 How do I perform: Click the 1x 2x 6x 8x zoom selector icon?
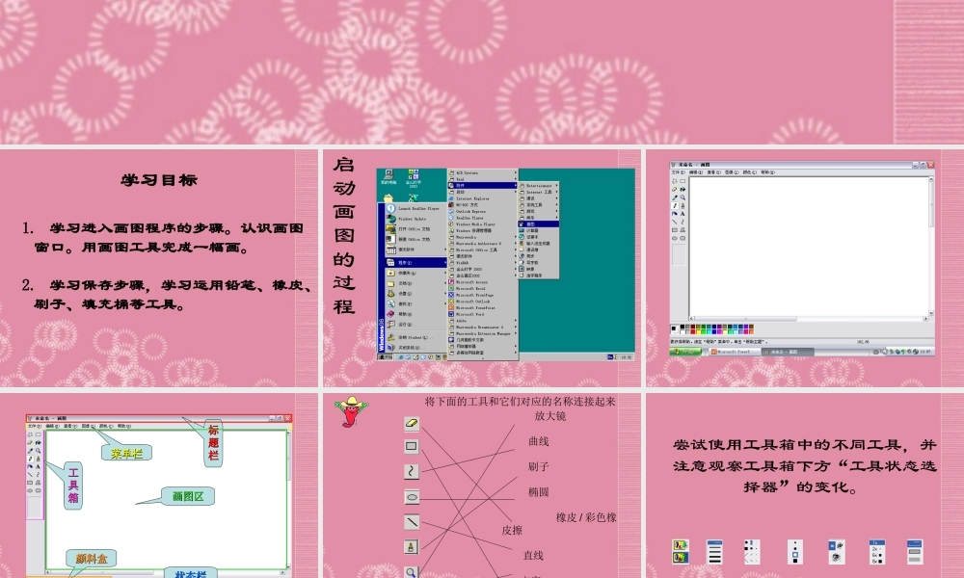click(877, 552)
